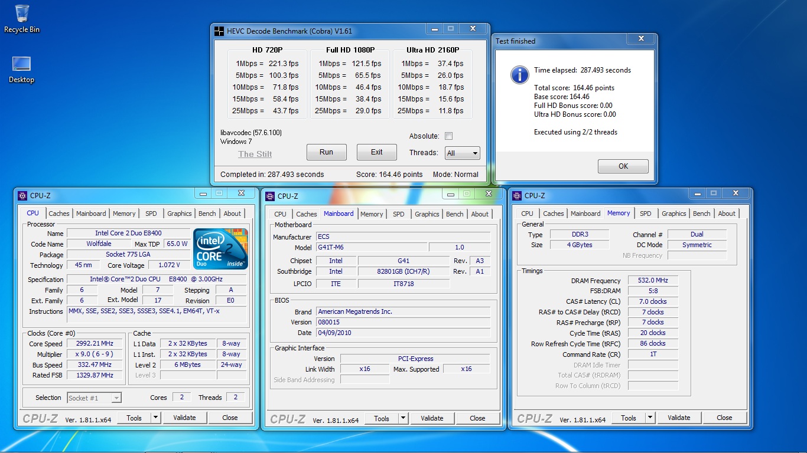Click the Name field Intel Core 2 Duo E8400

[128, 233]
